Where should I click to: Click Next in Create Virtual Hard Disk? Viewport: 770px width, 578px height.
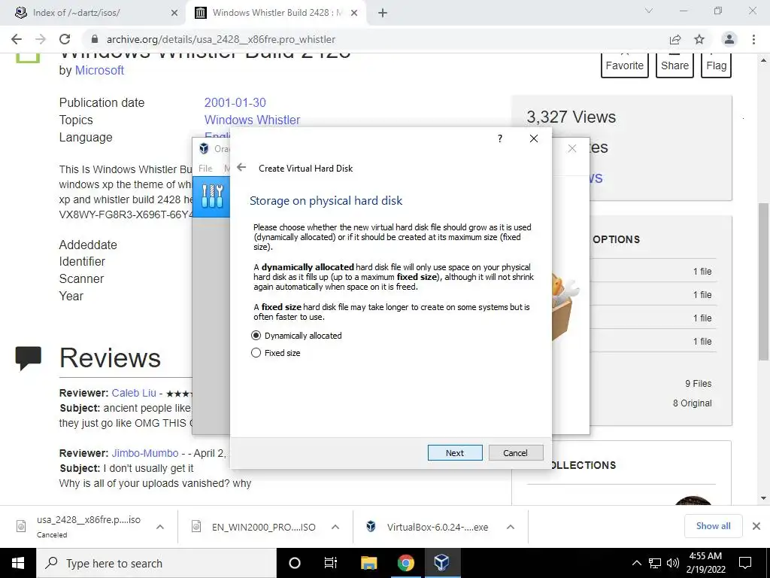455,452
